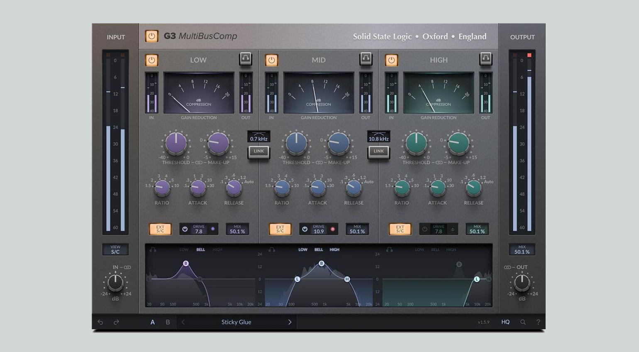Open the Sticky Glue preset name browser
639x352 pixels.
click(236, 322)
